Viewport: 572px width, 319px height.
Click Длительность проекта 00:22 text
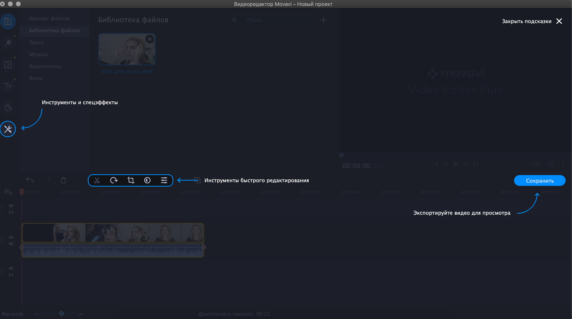click(x=234, y=314)
